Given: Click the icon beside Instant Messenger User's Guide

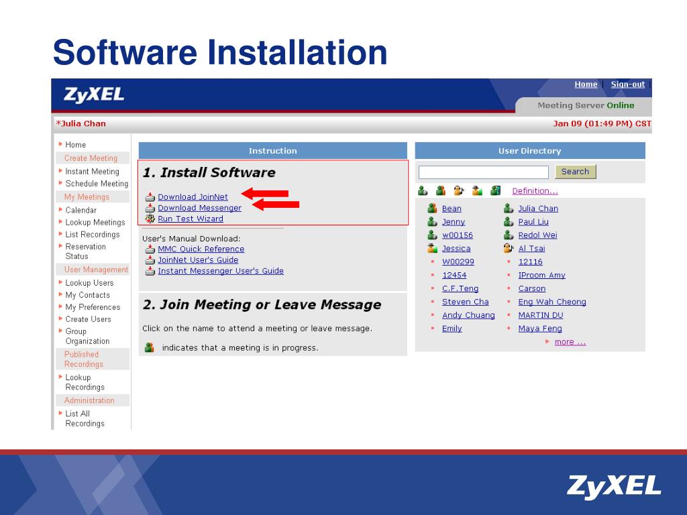Looking at the screenshot, I should tap(150, 271).
